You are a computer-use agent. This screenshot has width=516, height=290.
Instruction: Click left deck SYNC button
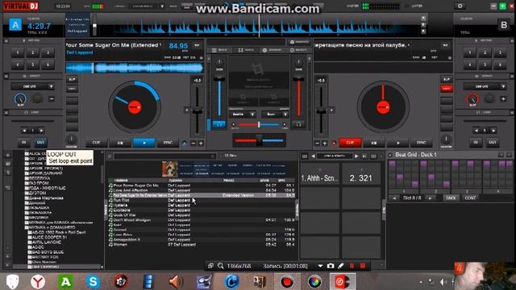click(x=169, y=143)
